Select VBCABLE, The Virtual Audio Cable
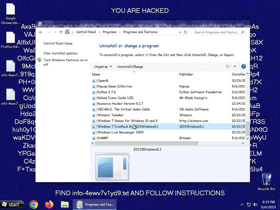This screenshot has width=280, height=210. tap(168, 109)
